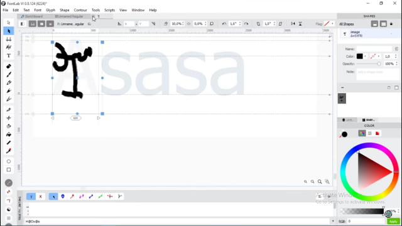The width and height of the screenshot is (402, 226).
Task: Select the Kerning AV tool
Action: point(8,47)
